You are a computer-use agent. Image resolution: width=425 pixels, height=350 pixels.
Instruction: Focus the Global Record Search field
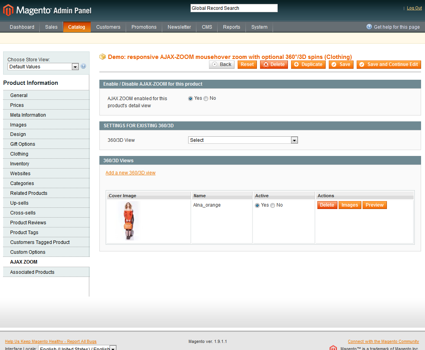[234, 8]
